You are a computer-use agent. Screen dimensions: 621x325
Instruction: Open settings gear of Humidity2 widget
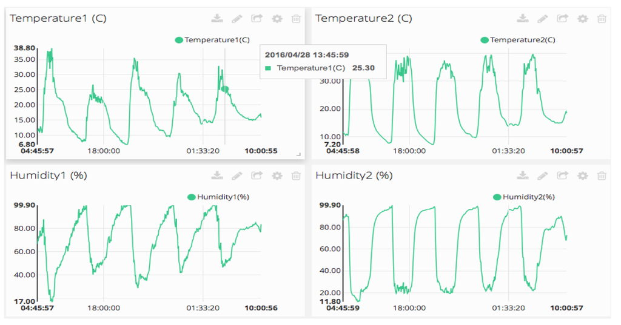[x=583, y=176]
